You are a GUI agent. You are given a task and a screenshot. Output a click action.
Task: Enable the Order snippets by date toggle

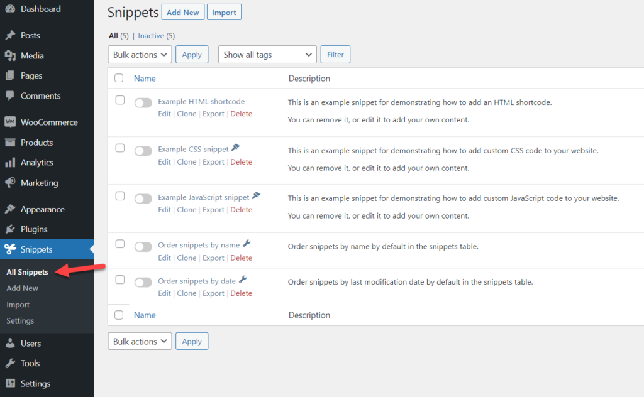143,282
